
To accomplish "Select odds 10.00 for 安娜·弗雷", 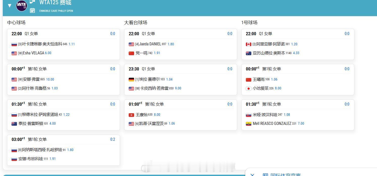I will point(50,79).
